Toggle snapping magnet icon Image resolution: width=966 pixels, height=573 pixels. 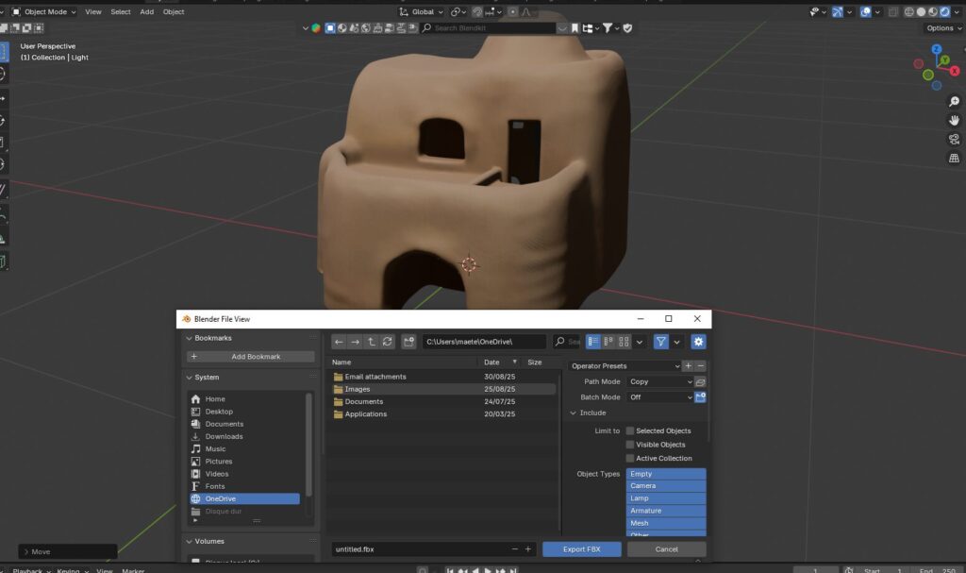click(x=477, y=11)
